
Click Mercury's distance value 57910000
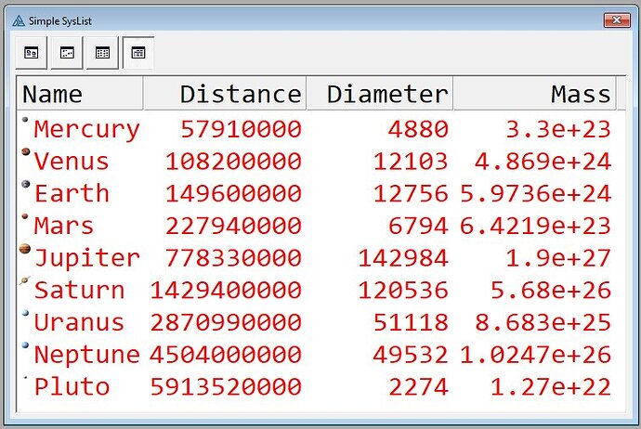coord(242,129)
